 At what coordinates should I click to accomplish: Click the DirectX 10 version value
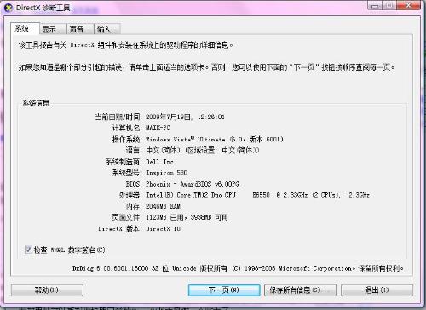[x=163, y=229]
